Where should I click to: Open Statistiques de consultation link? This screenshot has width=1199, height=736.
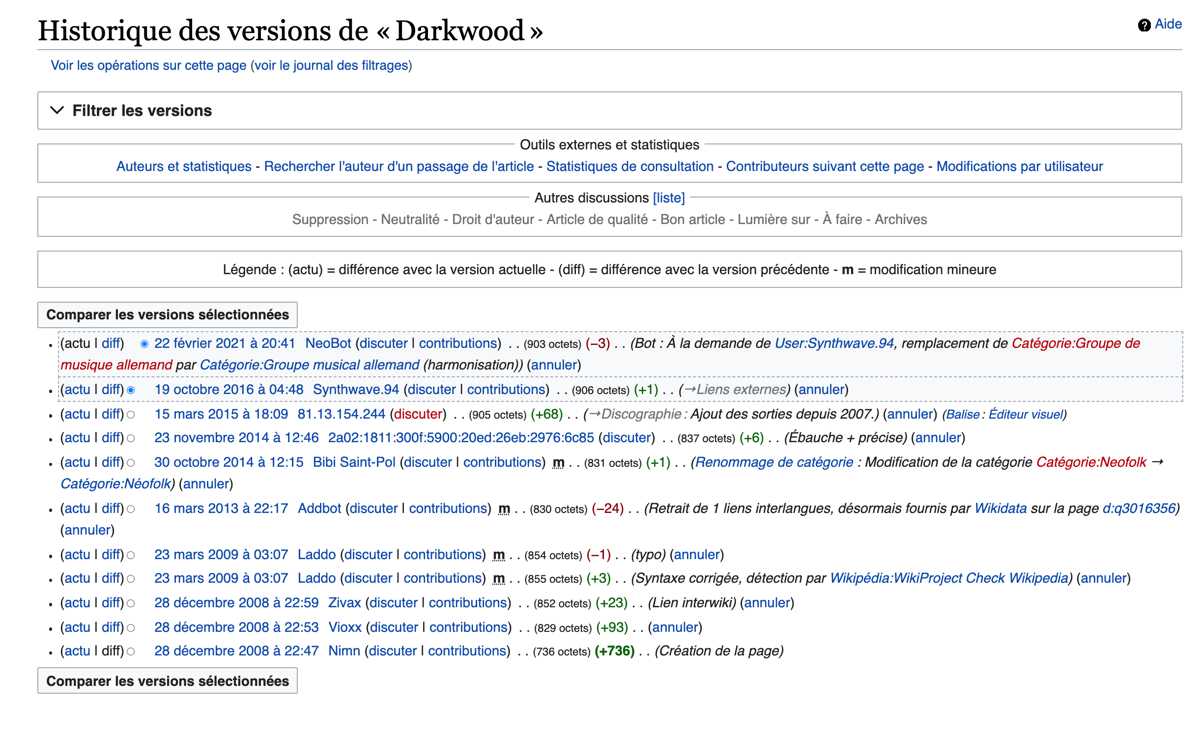click(629, 167)
